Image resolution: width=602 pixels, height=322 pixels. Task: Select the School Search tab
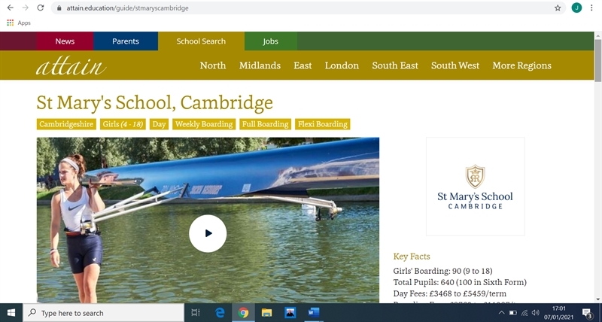pos(201,41)
